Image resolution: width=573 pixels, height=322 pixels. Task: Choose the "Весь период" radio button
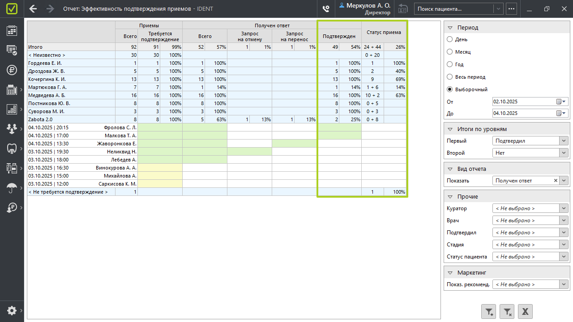point(450,77)
